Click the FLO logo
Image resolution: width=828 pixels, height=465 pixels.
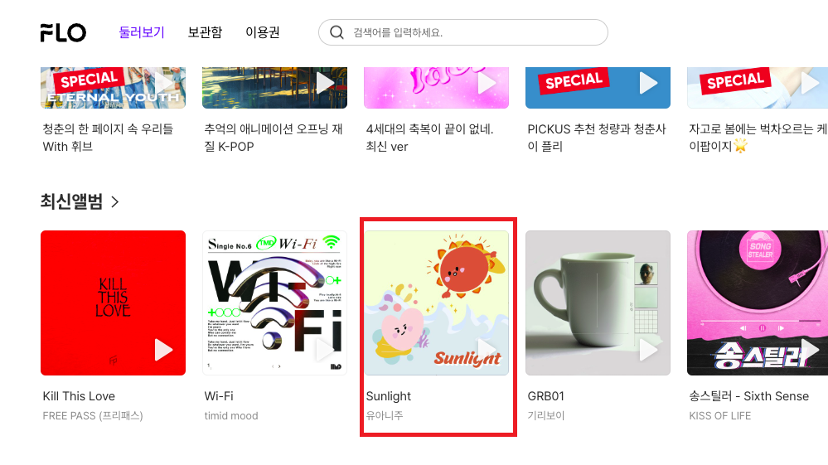point(63,32)
